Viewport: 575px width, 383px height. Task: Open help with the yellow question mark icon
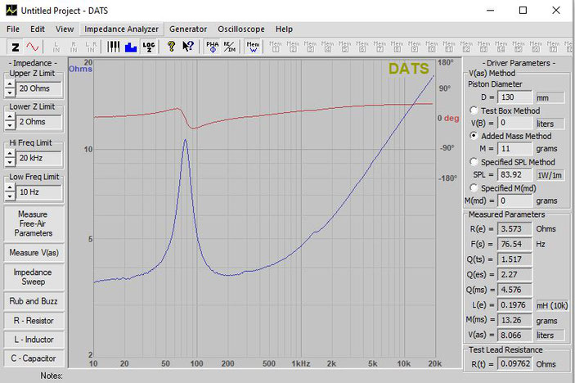tap(171, 47)
